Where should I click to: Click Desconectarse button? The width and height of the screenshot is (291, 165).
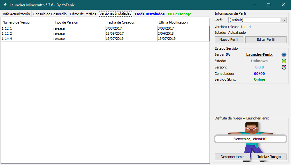[x=232, y=157]
